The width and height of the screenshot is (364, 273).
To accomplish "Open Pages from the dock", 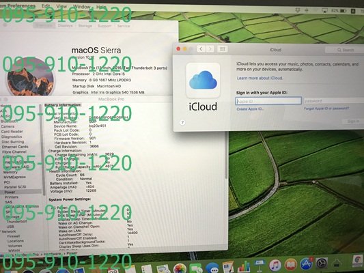I will [x=227, y=267].
